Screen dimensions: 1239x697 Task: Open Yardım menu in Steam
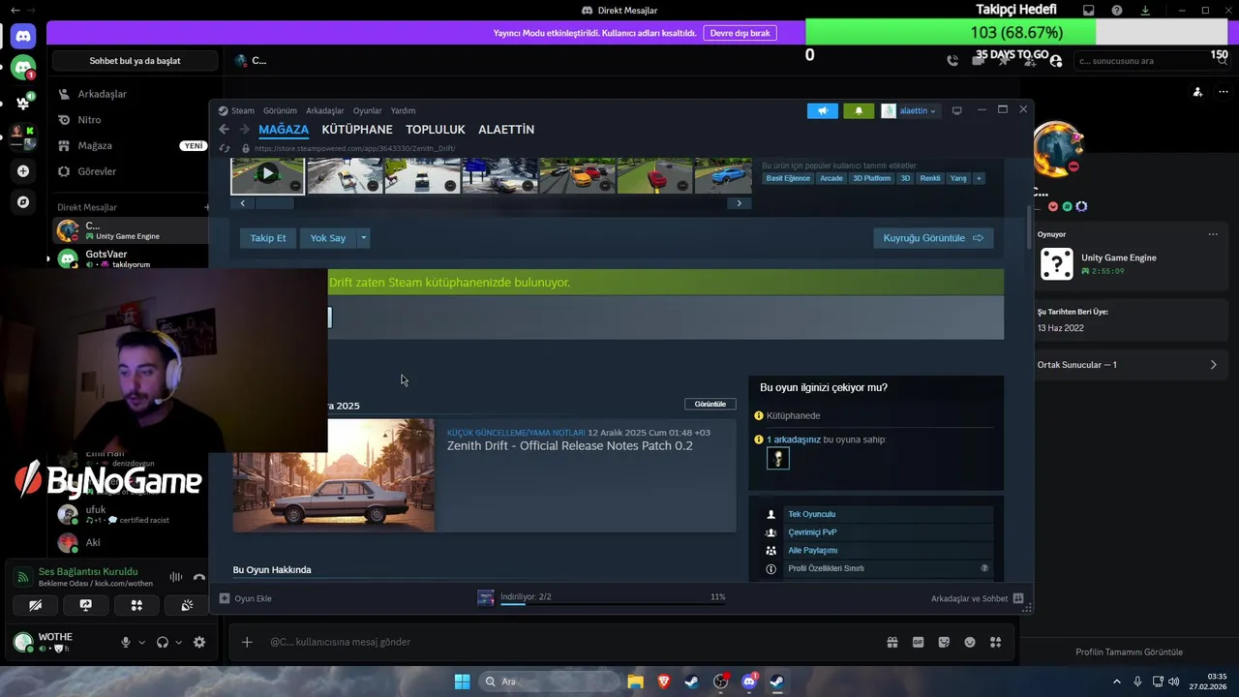tap(403, 111)
